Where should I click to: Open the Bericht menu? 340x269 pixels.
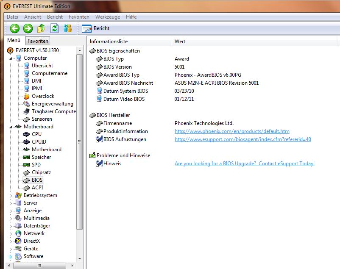[x=55, y=17]
